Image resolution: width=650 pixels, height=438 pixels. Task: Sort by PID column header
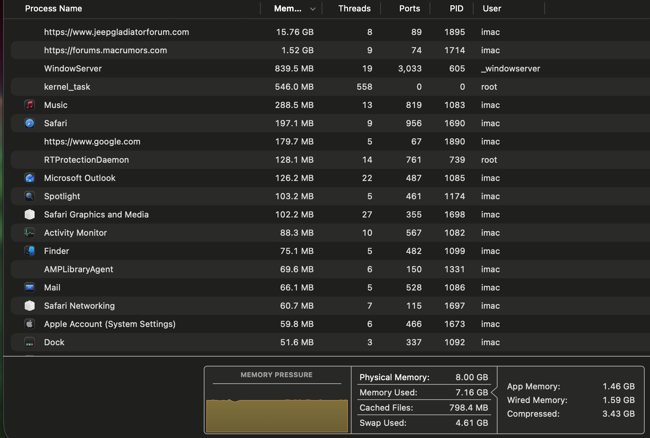[457, 8]
